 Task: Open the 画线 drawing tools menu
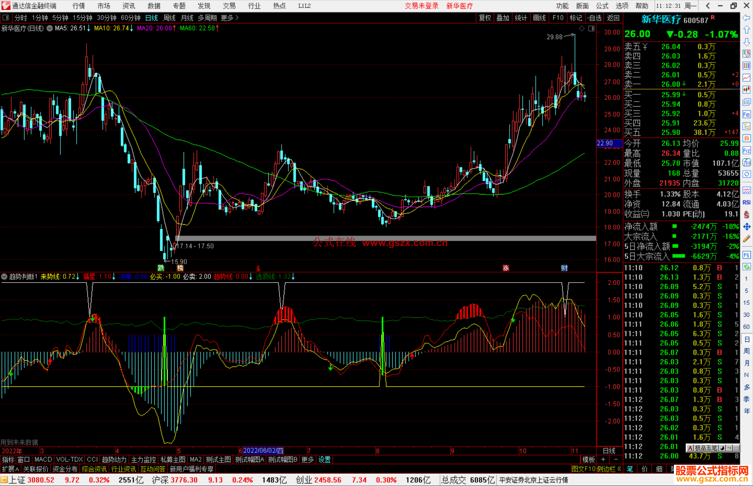(x=539, y=18)
